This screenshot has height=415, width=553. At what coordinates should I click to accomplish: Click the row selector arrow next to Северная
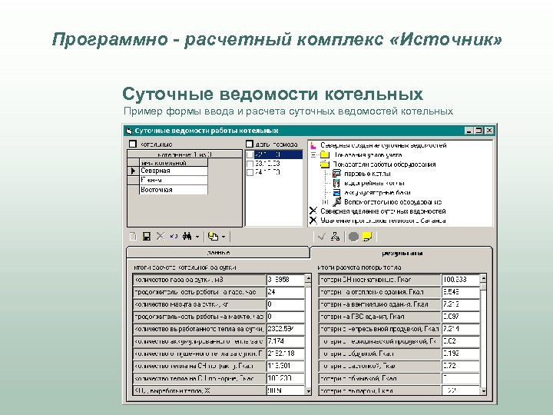(134, 171)
